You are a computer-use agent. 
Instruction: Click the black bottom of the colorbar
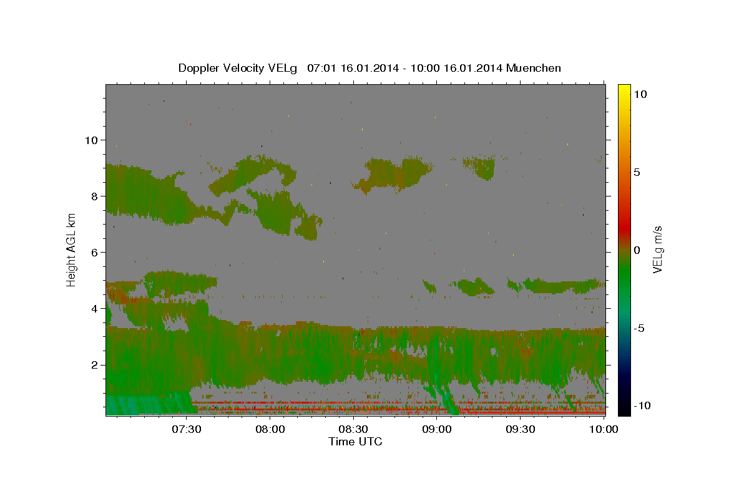pyautogui.click(x=624, y=409)
